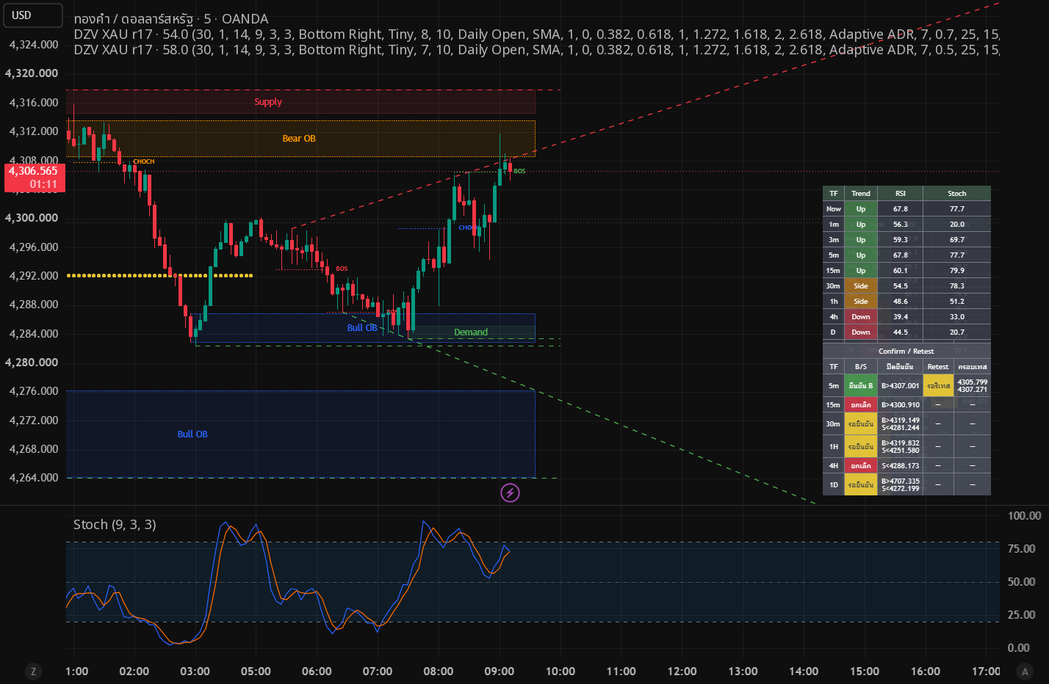Screen dimensions: 1049x684
Task: Click the B>4307.001 confirmation value
Action: pos(901,385)
